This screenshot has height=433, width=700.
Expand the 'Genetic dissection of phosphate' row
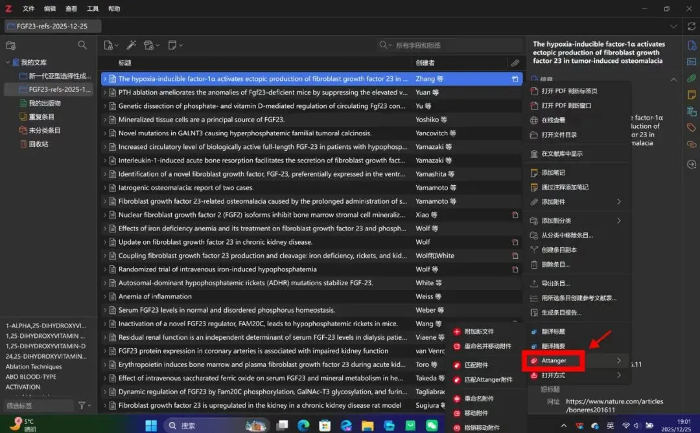(x=105, y=106)
